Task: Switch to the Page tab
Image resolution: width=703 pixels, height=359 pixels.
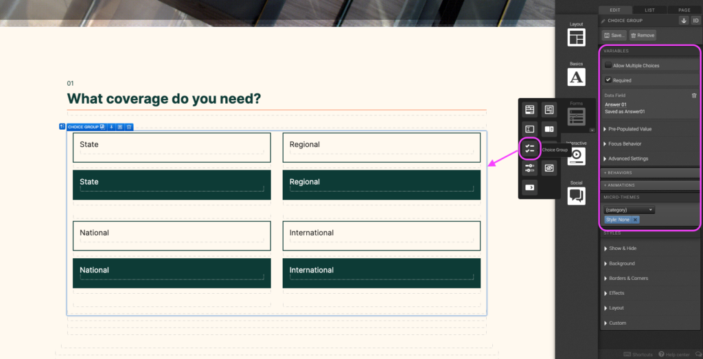Action: pyautogui.click(x=684, y=10)
